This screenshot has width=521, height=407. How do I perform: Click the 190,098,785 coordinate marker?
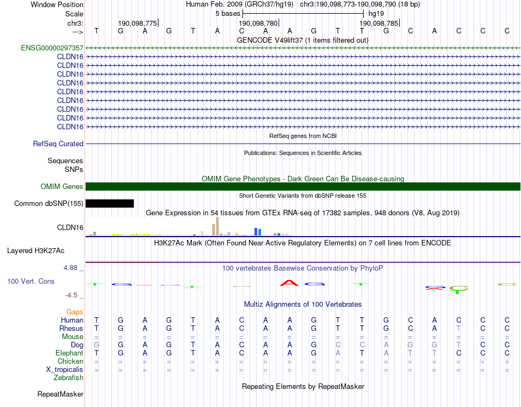click(x=379, y=23)
